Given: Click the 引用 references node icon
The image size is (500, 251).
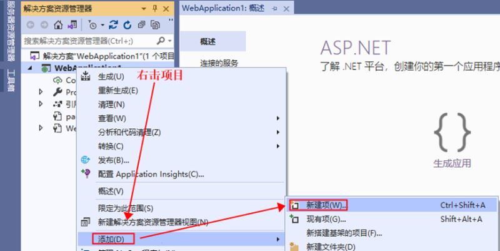Looking at the screenshot, I should pos(57,104).
